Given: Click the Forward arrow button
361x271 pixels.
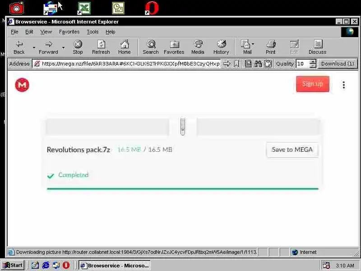Looking at the screenshot, I should pos(48,47).
